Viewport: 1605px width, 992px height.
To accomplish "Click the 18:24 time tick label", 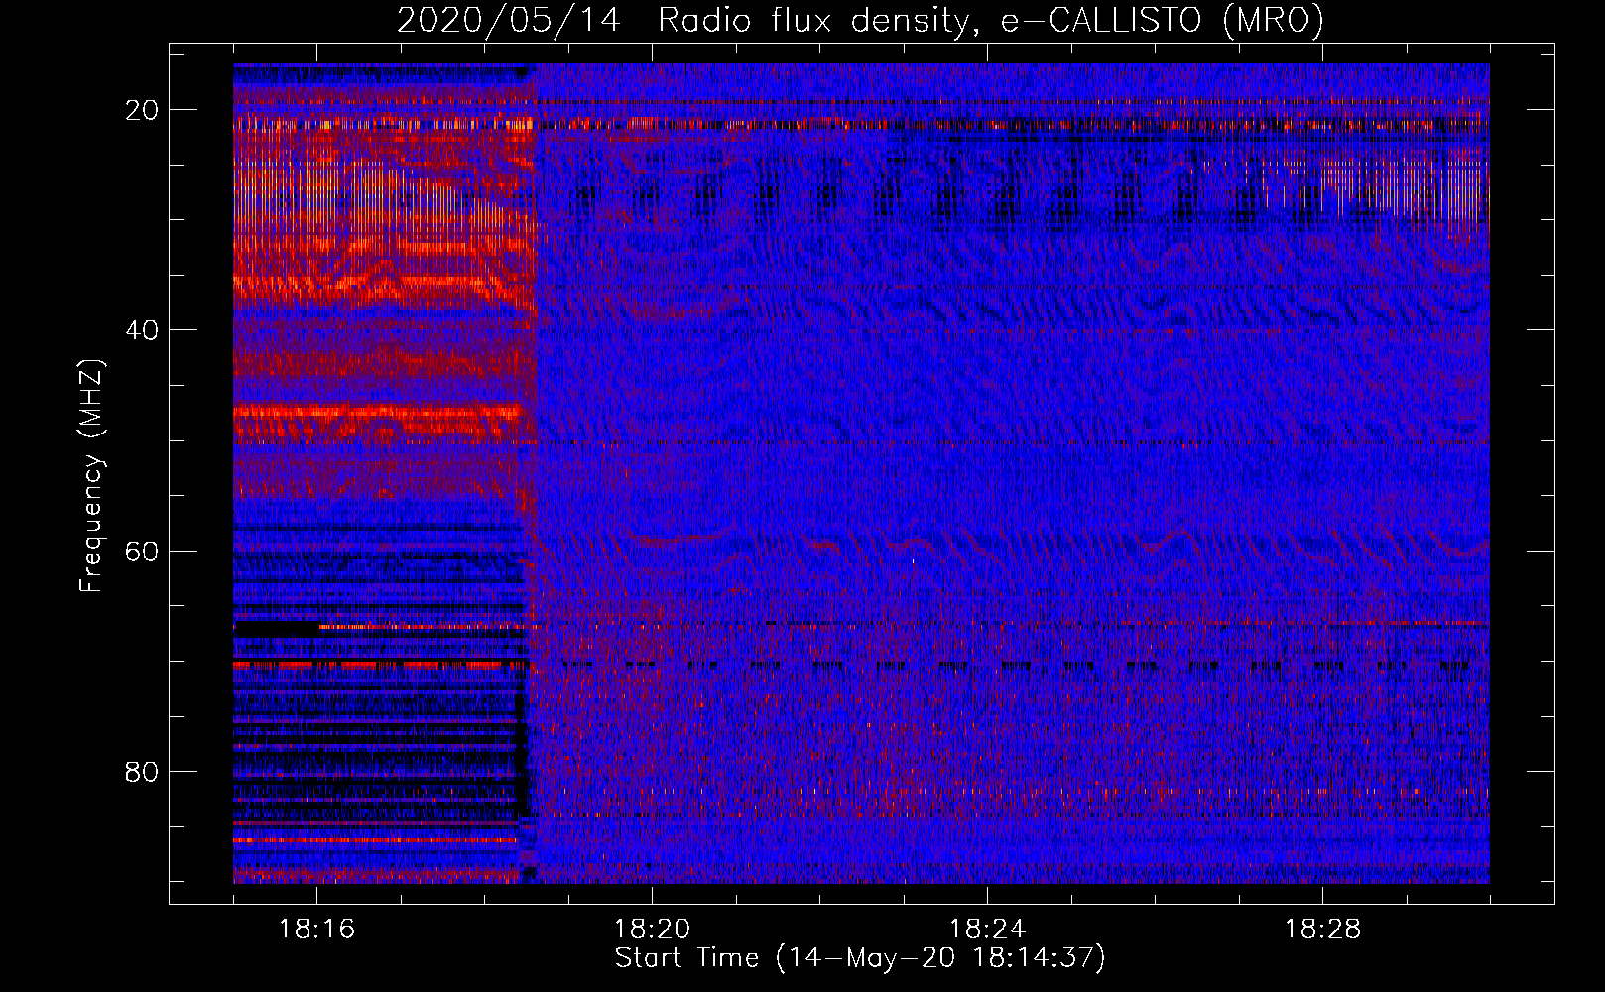I will (x=987, y=930).
